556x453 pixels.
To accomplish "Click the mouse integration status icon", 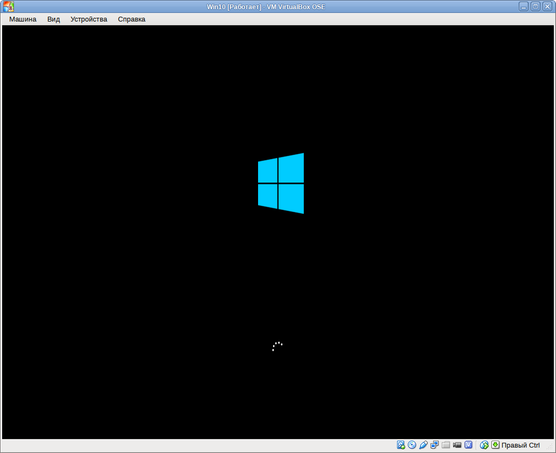I will point(484,445).
